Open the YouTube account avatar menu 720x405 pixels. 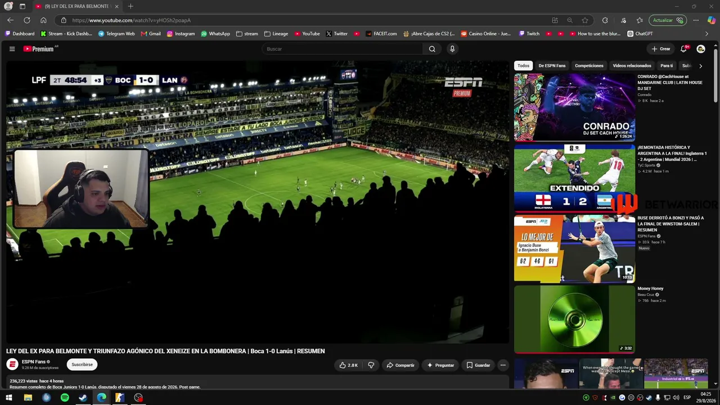click(x=701, y=49)
